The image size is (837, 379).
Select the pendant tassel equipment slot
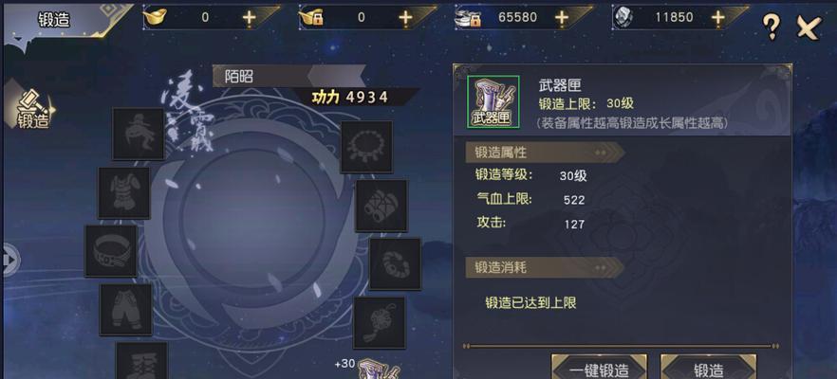coord(380,323)
